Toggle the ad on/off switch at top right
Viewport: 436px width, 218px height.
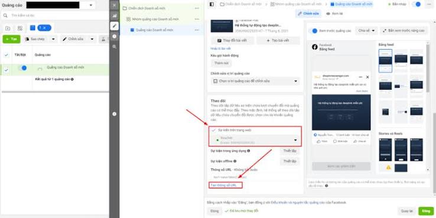pos(416,4)
